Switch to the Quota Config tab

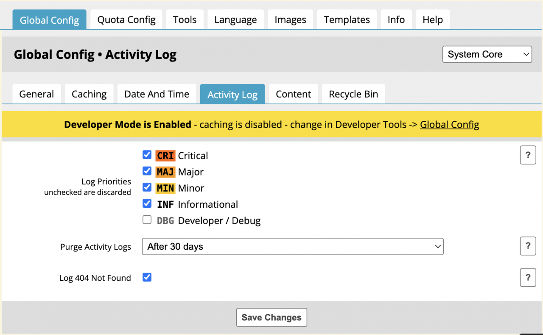(126, 20)
